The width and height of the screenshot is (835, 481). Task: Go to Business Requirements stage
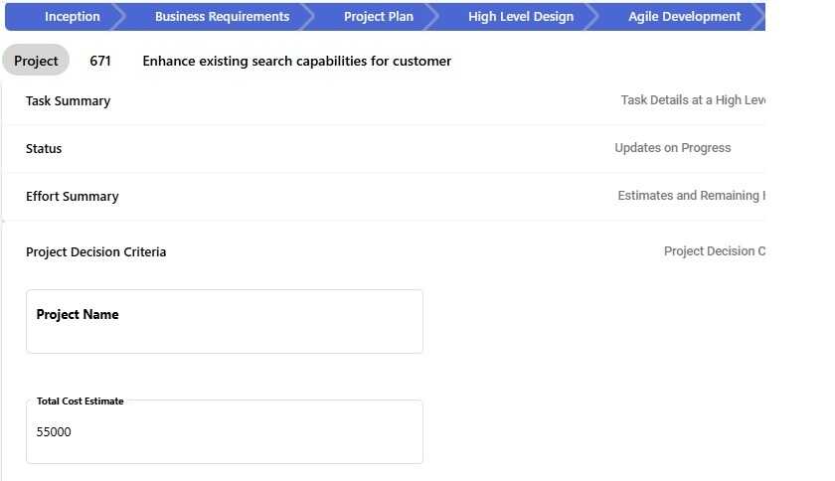tap(222, 17)
